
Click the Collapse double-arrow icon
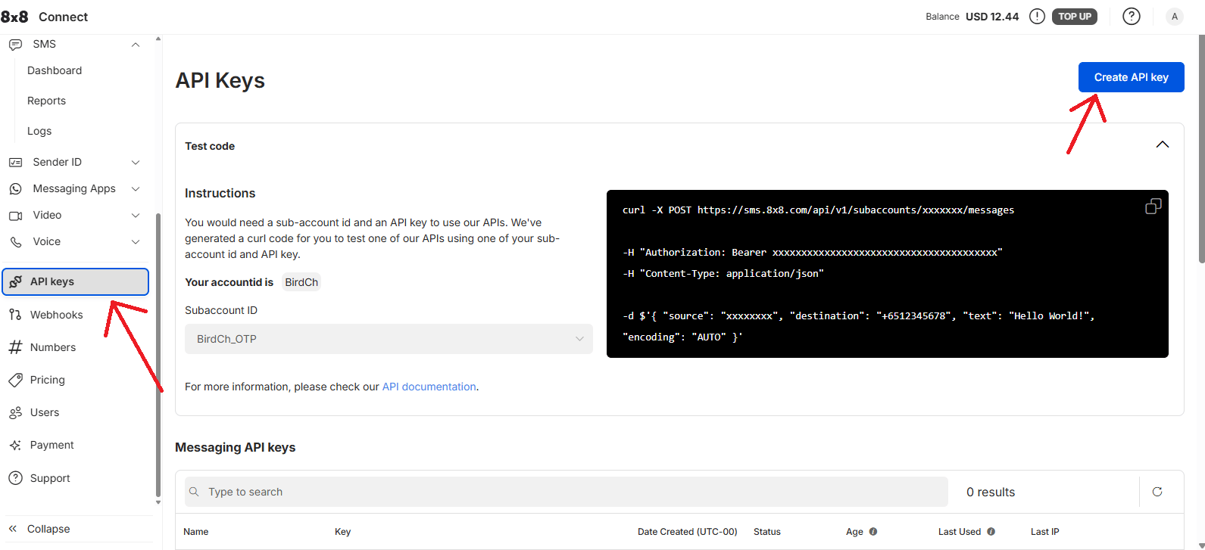tap(13, 529)
